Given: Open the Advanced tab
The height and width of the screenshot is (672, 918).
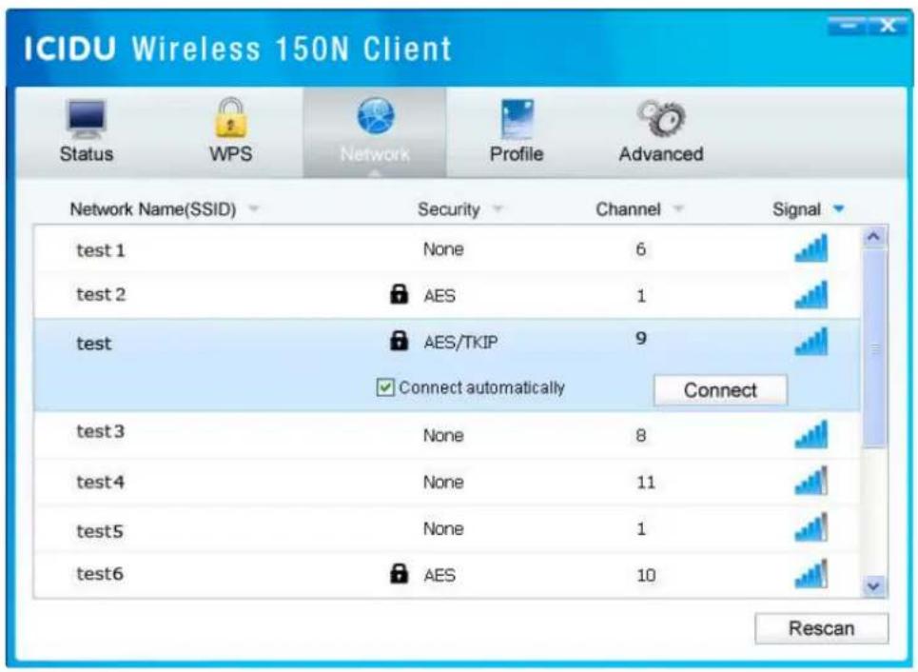Looking at the screenshot, I should point(661,132).
